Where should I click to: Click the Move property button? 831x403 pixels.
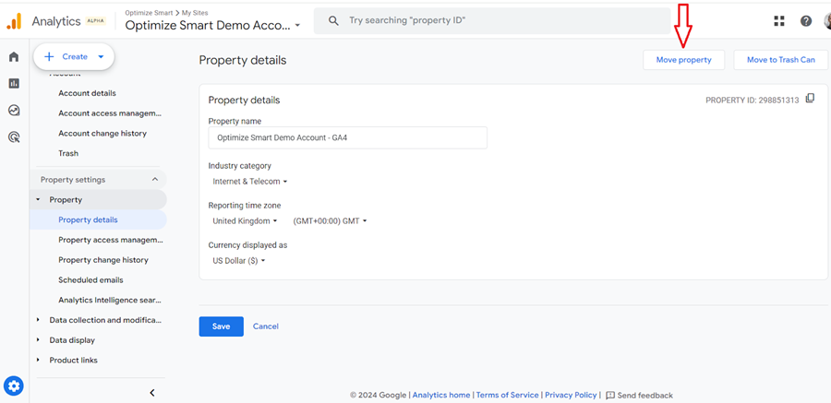click(x=683, y=60)
